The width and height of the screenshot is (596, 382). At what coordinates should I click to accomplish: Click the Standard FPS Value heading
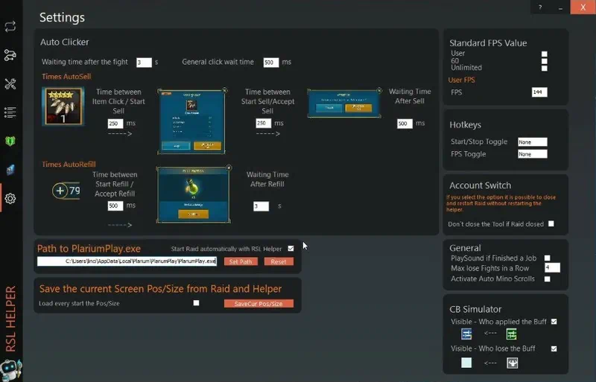488,43
